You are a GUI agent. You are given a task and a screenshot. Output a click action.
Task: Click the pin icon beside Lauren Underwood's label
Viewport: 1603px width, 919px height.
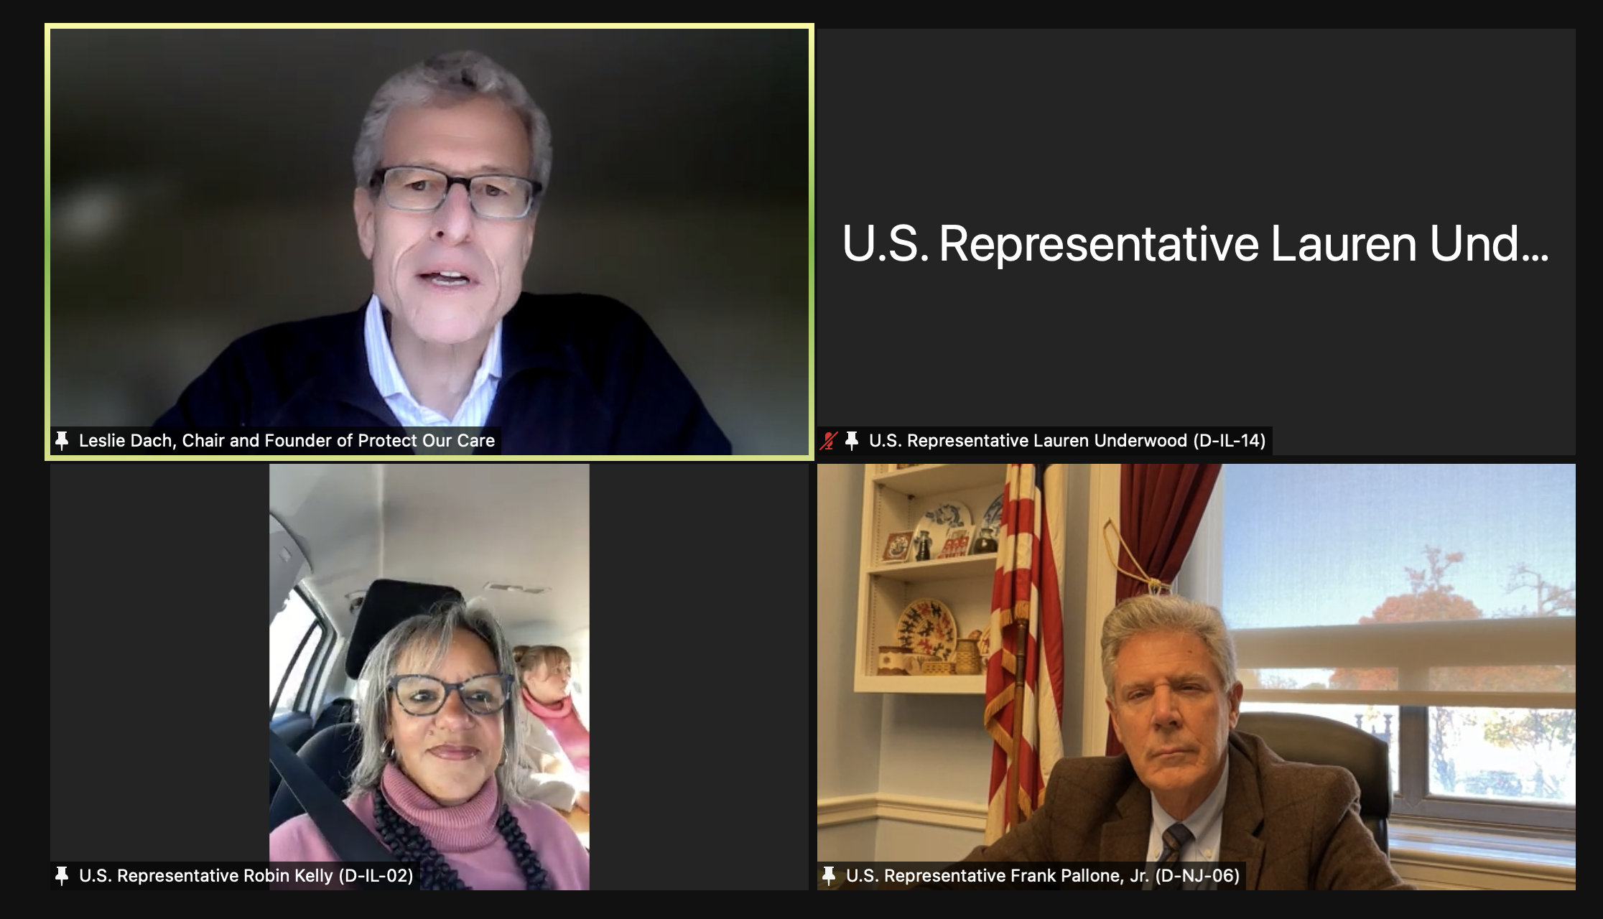point(852,440)
